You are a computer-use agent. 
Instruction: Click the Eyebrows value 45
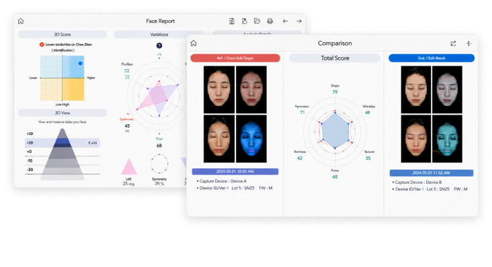click(x=127, y=126)
